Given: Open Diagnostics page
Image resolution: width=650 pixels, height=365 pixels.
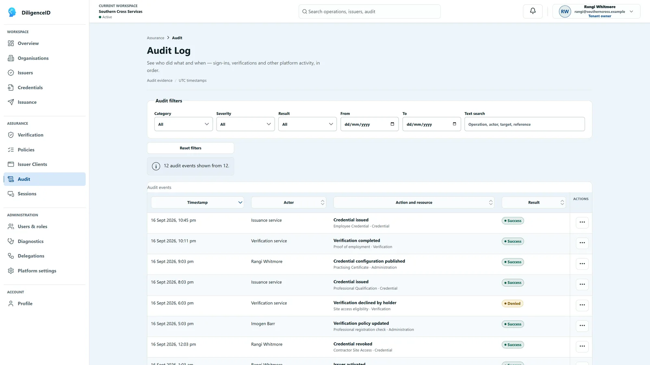Looking at the screenshot, I should point(45,241).
